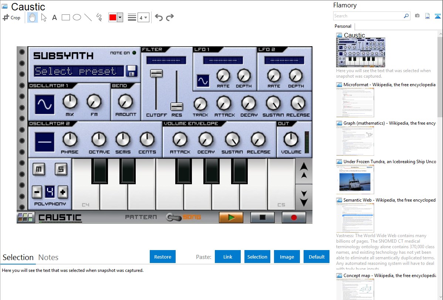Click in the Flamory search field
The width and height of the screenshot is (443, 300).
(368, 16)
